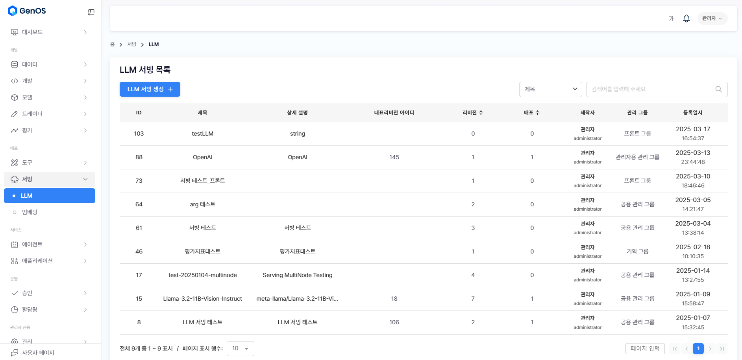Click the font size '가' icon
The image size is (742, 360).
pos(671,18)
